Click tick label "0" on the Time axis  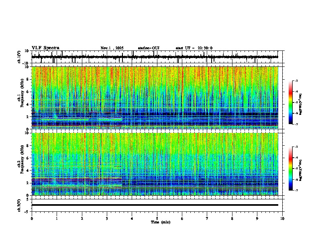pyautogui.click(x=32, y=219)
